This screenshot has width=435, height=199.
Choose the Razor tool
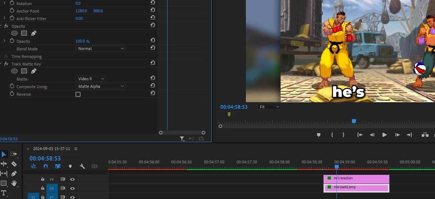click(x=14, y=164)
